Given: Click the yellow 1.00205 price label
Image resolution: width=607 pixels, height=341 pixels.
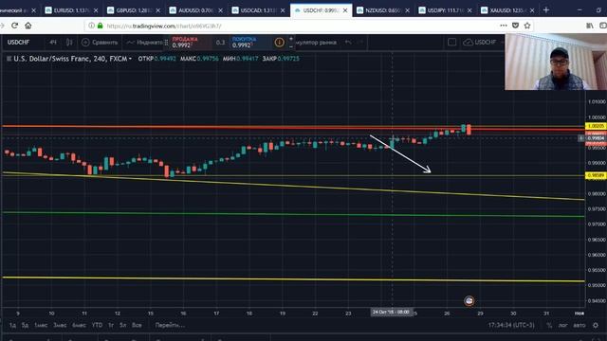Looking at the screenshot, I should (x=596, y=126).
